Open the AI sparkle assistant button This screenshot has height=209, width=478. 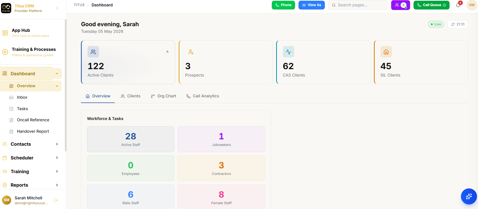click(469, 196)
